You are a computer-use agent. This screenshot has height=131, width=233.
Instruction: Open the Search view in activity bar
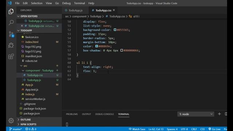[x=11, y=23]
